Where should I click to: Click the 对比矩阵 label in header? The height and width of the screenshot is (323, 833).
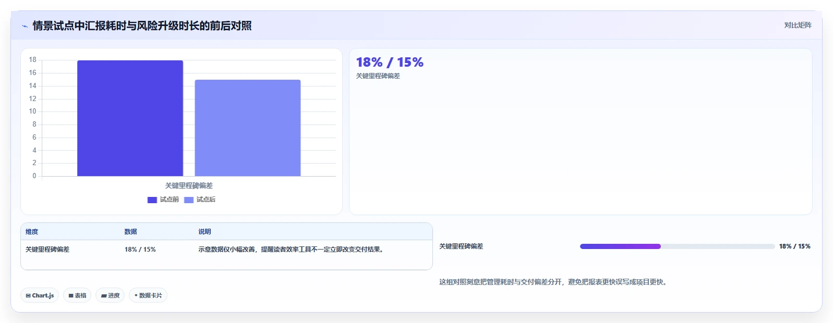click(798, 25)
